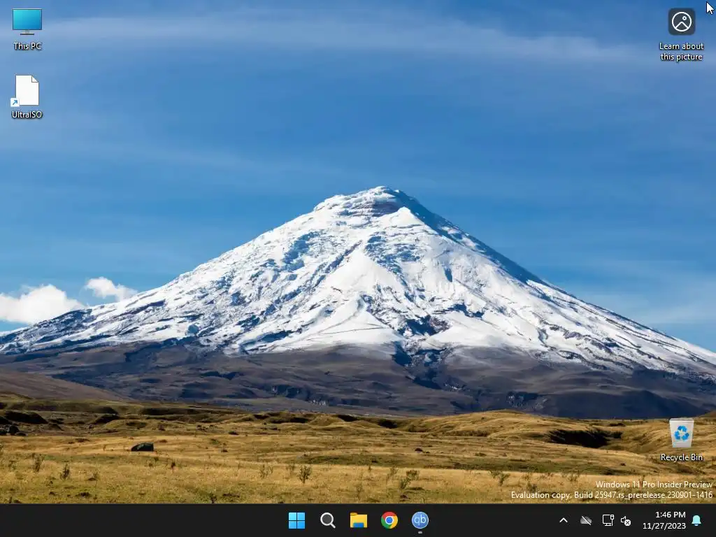
Task: Select the This PC desktop icon
Action: [27, 29]
